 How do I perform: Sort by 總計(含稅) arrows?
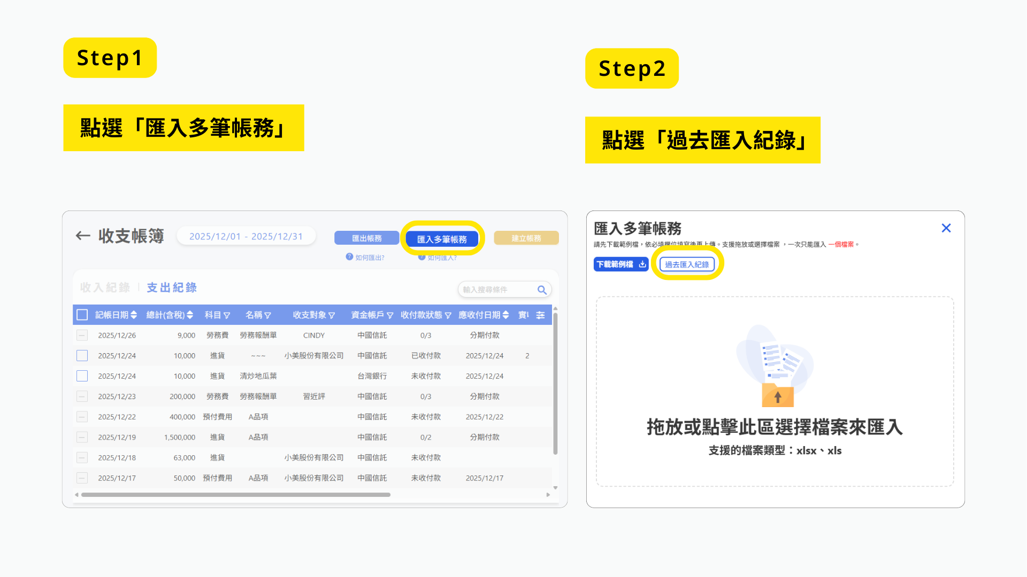(x=190, y=315)
